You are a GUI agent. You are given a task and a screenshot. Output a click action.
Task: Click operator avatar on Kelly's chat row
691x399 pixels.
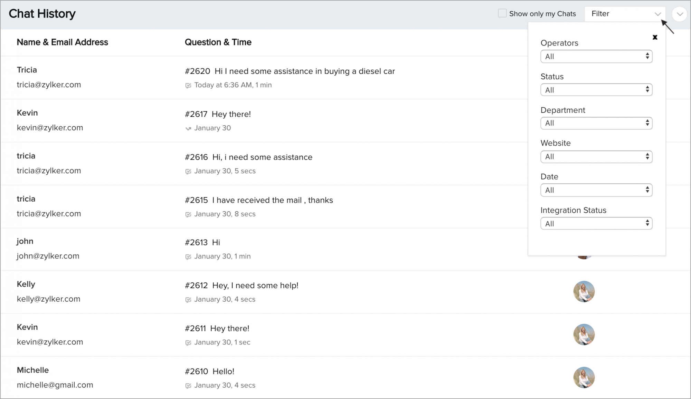point(584,291)
